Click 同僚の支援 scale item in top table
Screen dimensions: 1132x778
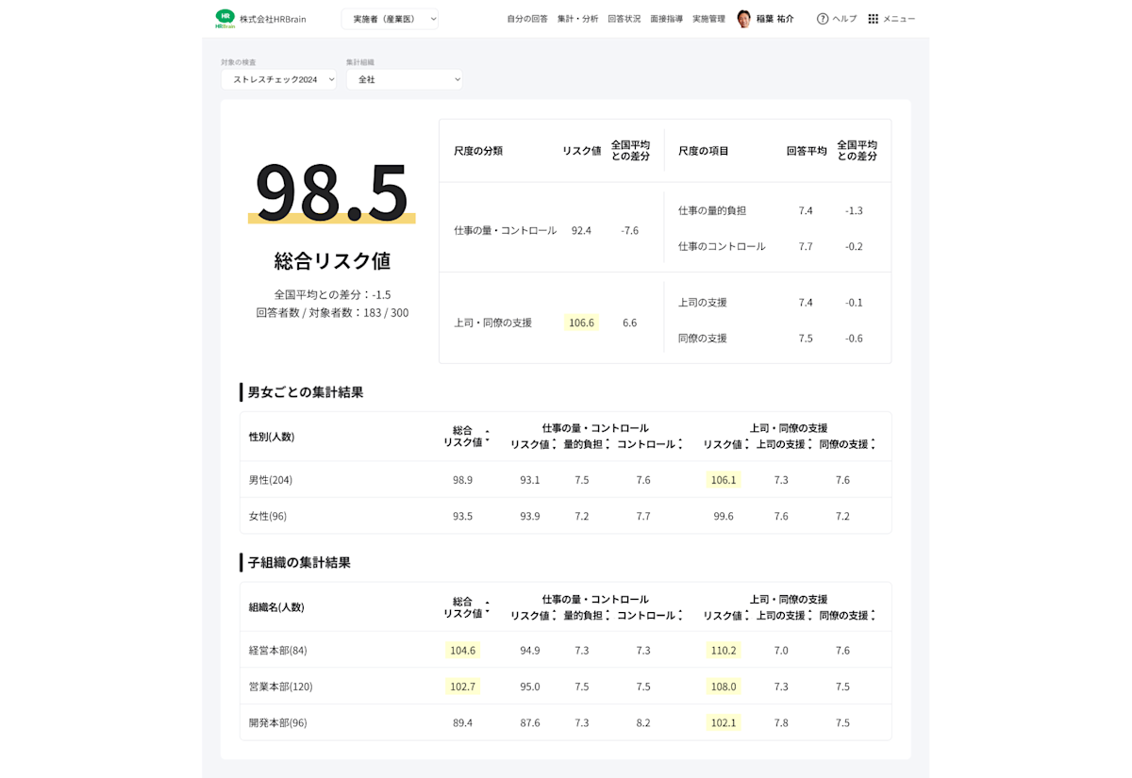(703, 339)
